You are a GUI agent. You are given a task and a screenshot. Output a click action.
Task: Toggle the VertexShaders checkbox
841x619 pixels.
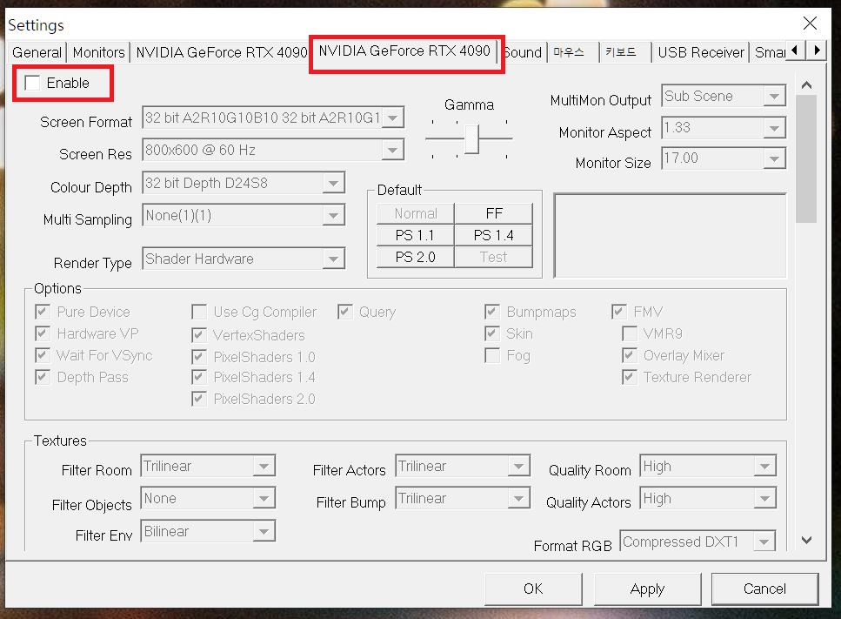(199, 335)
